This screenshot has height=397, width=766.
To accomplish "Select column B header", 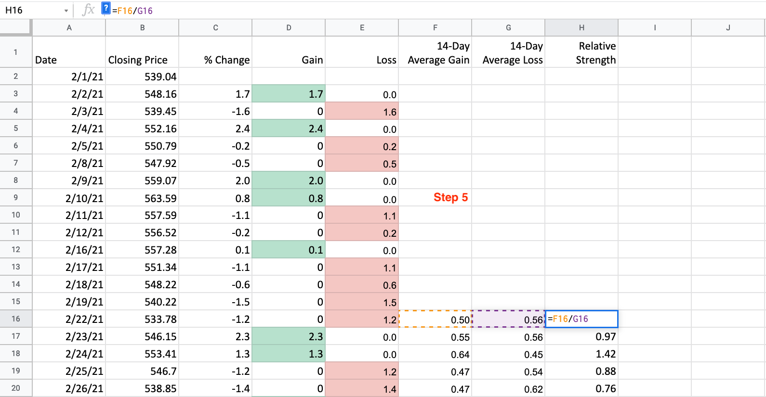I will 142,27.
